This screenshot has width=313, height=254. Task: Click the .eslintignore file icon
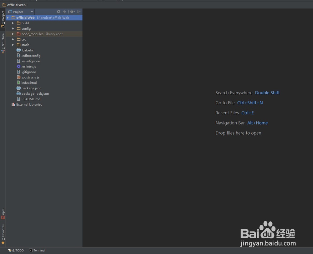click(18, 61)
